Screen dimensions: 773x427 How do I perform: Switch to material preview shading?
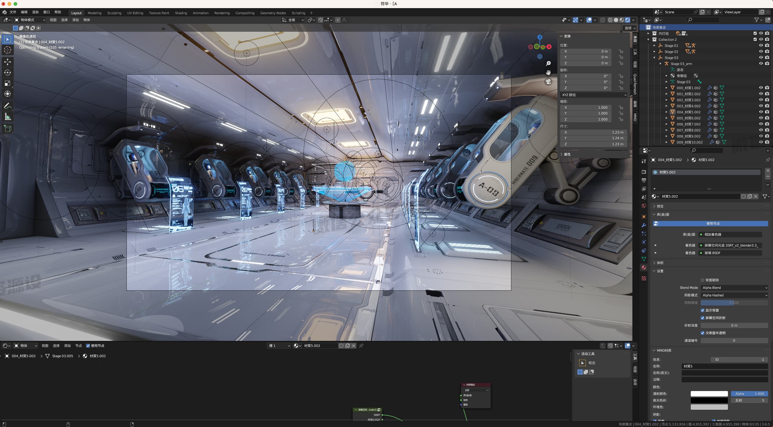pyautogui.click(x=622, y=20)
